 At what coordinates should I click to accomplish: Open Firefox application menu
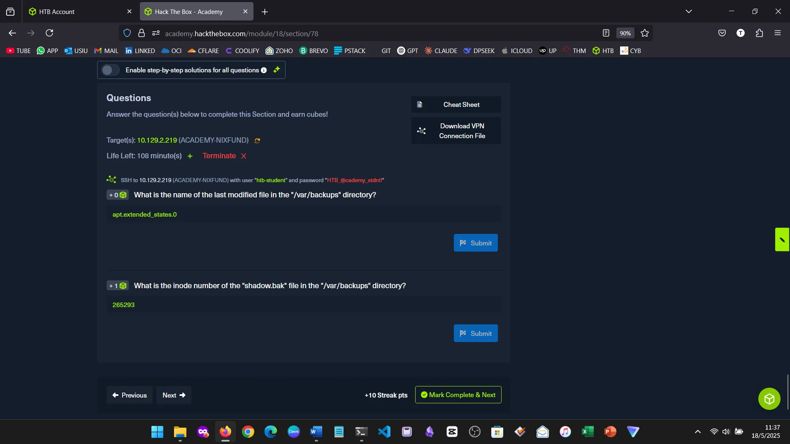[x=777, y=33]
